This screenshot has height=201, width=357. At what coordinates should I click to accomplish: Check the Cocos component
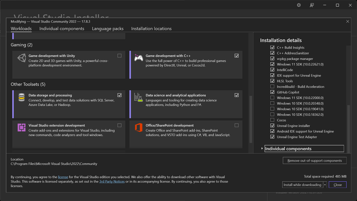(x=272, y=120)
